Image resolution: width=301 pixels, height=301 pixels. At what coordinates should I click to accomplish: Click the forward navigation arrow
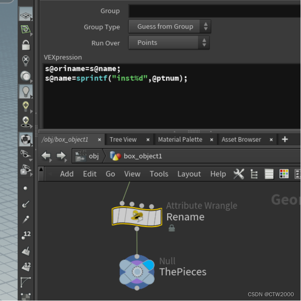[x=61, y=156]
